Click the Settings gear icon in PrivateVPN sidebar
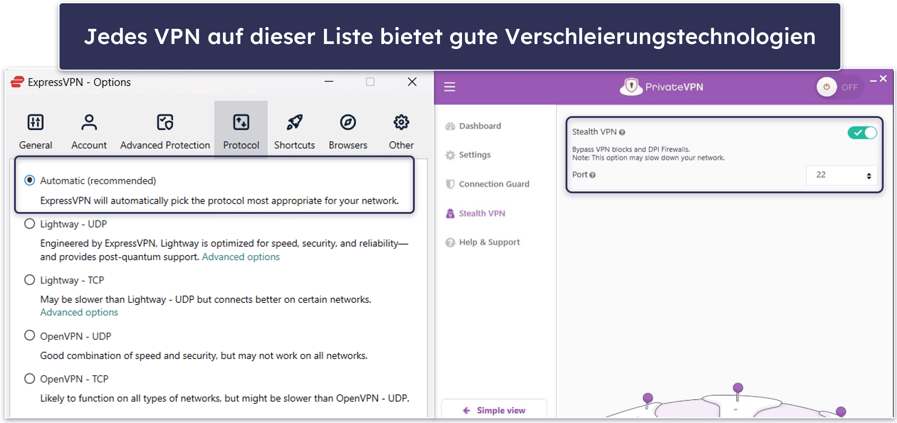Image resolution: width=897 pixels, height=423 pixels. [x=450, y=155]
